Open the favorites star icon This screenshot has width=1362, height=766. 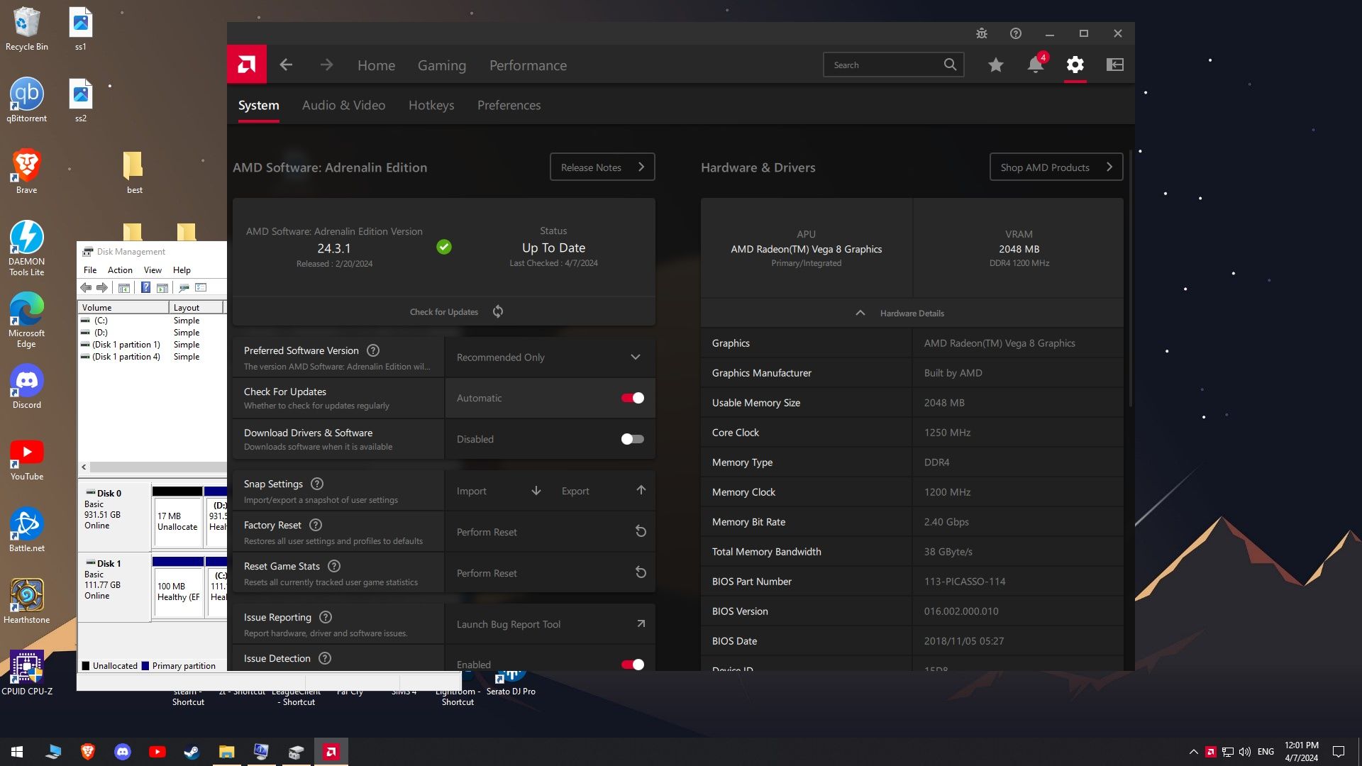996,65
